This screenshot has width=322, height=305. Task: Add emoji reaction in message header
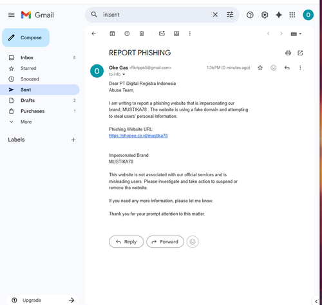point(273,68)
